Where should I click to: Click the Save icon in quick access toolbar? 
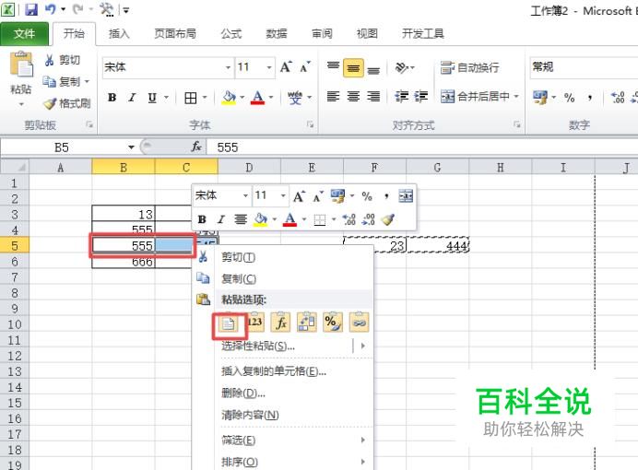coord(31,9)
